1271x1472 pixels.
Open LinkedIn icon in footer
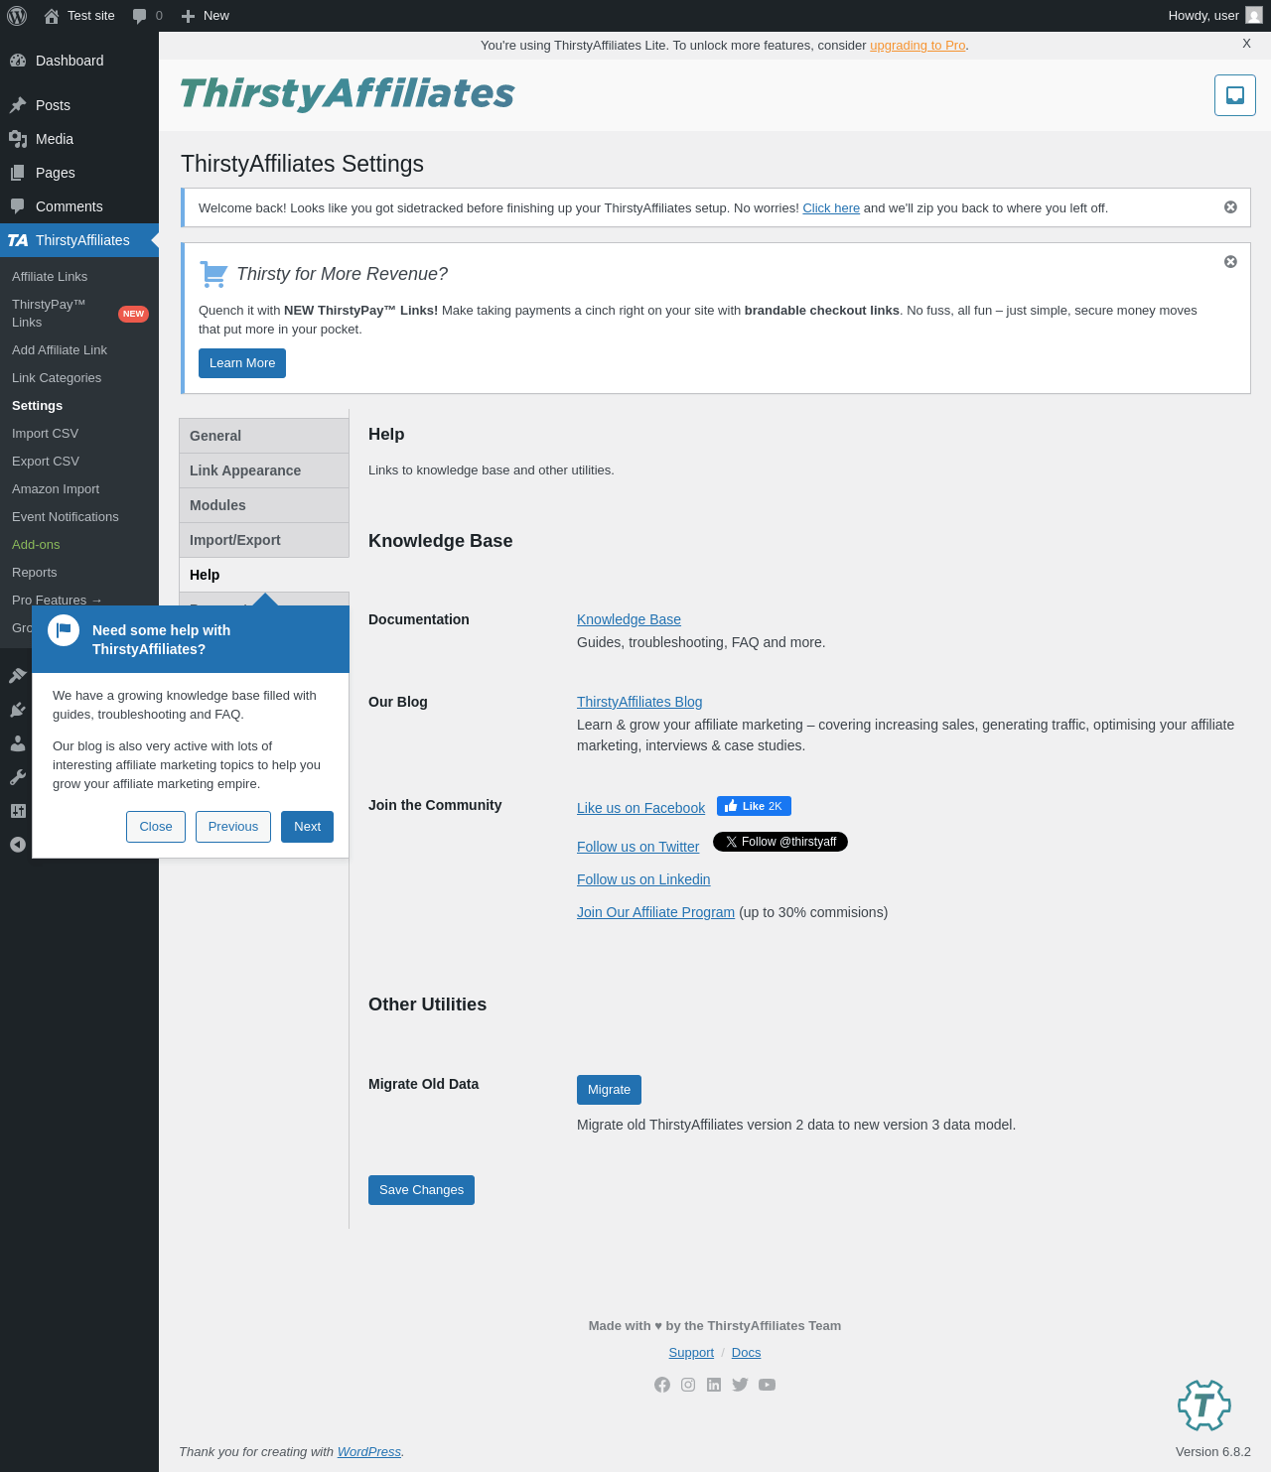pos(714,1385)
